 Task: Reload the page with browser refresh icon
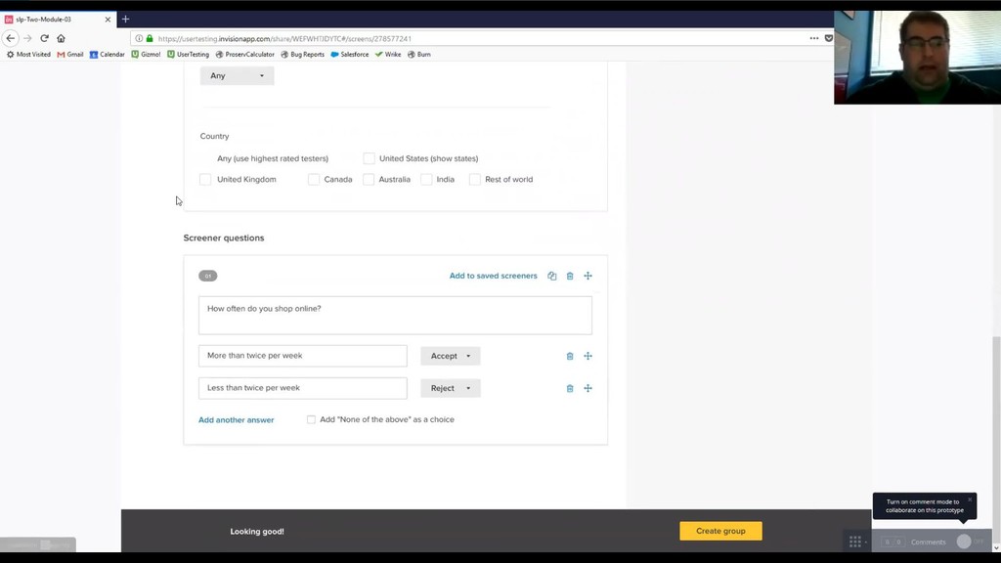pos(44,38)
